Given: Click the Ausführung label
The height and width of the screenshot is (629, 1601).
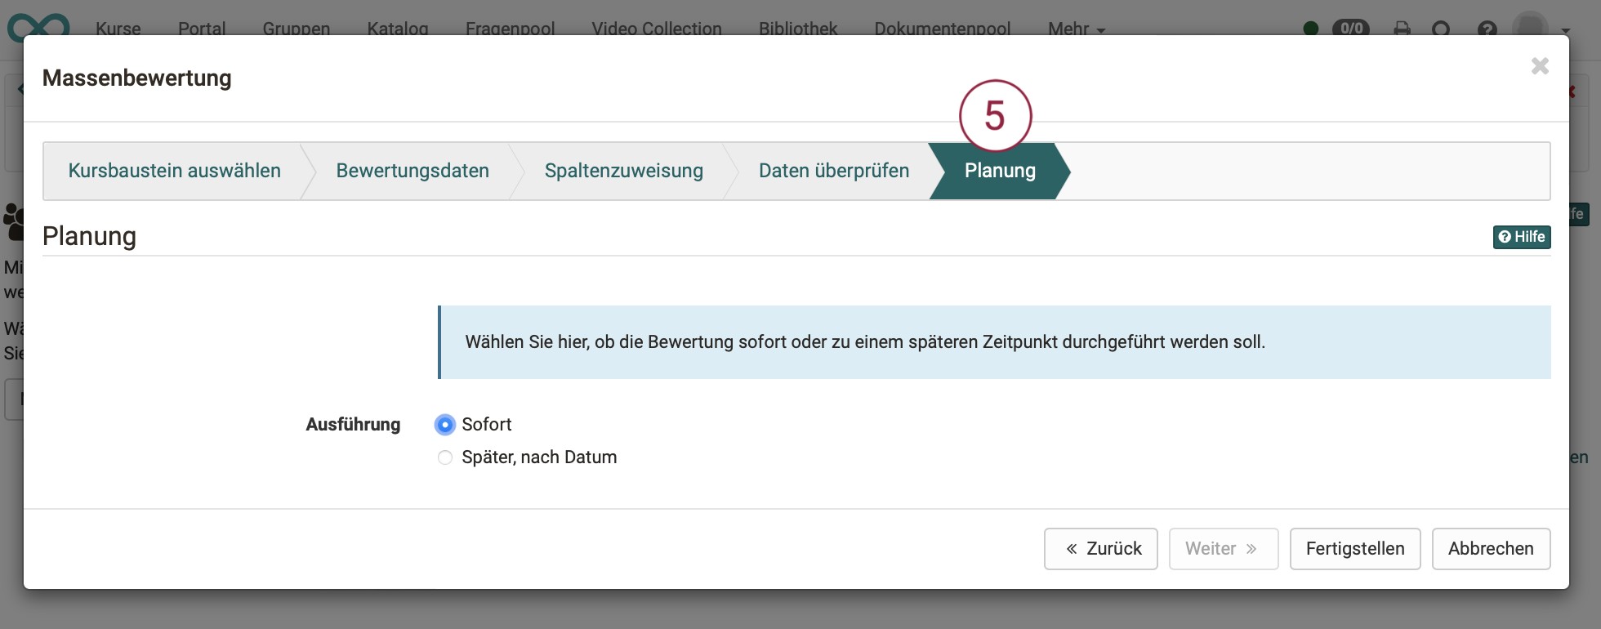Looking at the screenshot, I should [353, 425].
